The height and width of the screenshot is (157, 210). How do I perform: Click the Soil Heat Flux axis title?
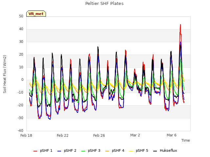[x=5, y=74]
